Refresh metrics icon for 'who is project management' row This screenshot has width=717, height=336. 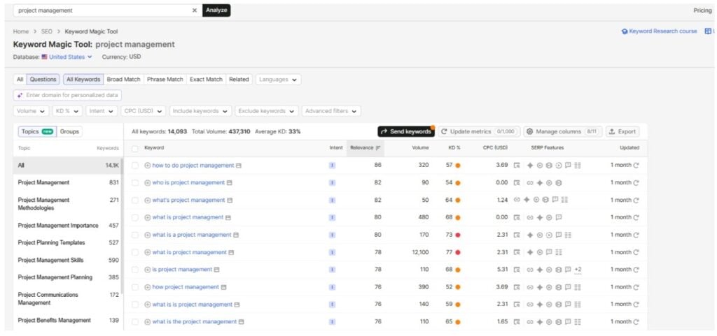(x=636, y=183)
